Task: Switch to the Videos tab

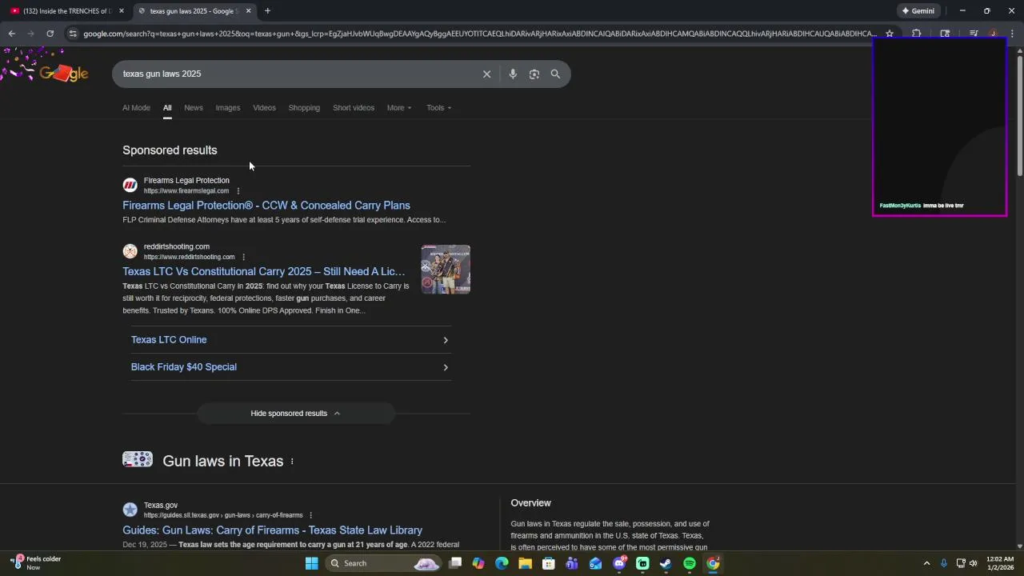Action: [264, 108]
